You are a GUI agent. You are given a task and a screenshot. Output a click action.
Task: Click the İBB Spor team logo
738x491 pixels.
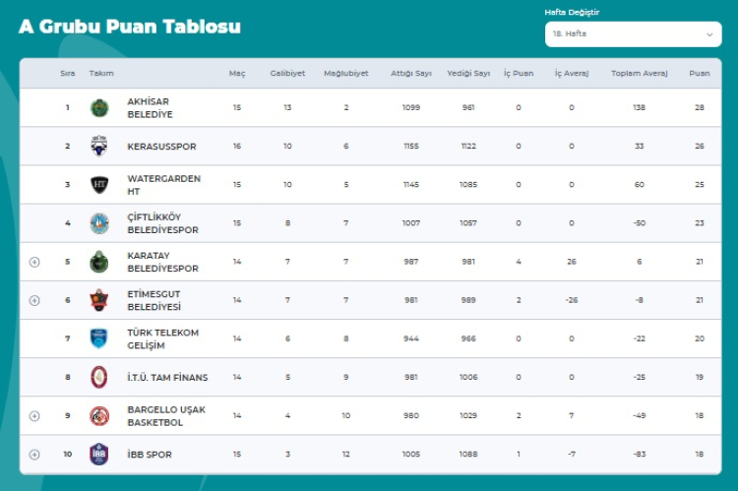(99, 455)
